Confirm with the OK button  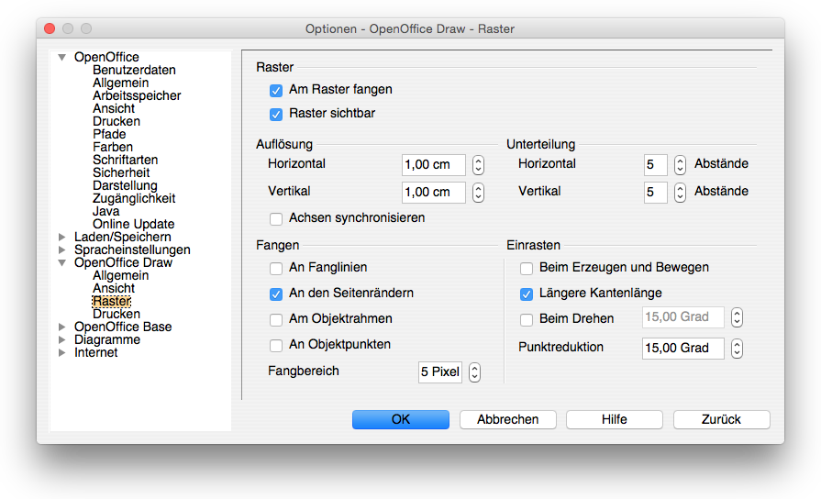coord(401,419)
